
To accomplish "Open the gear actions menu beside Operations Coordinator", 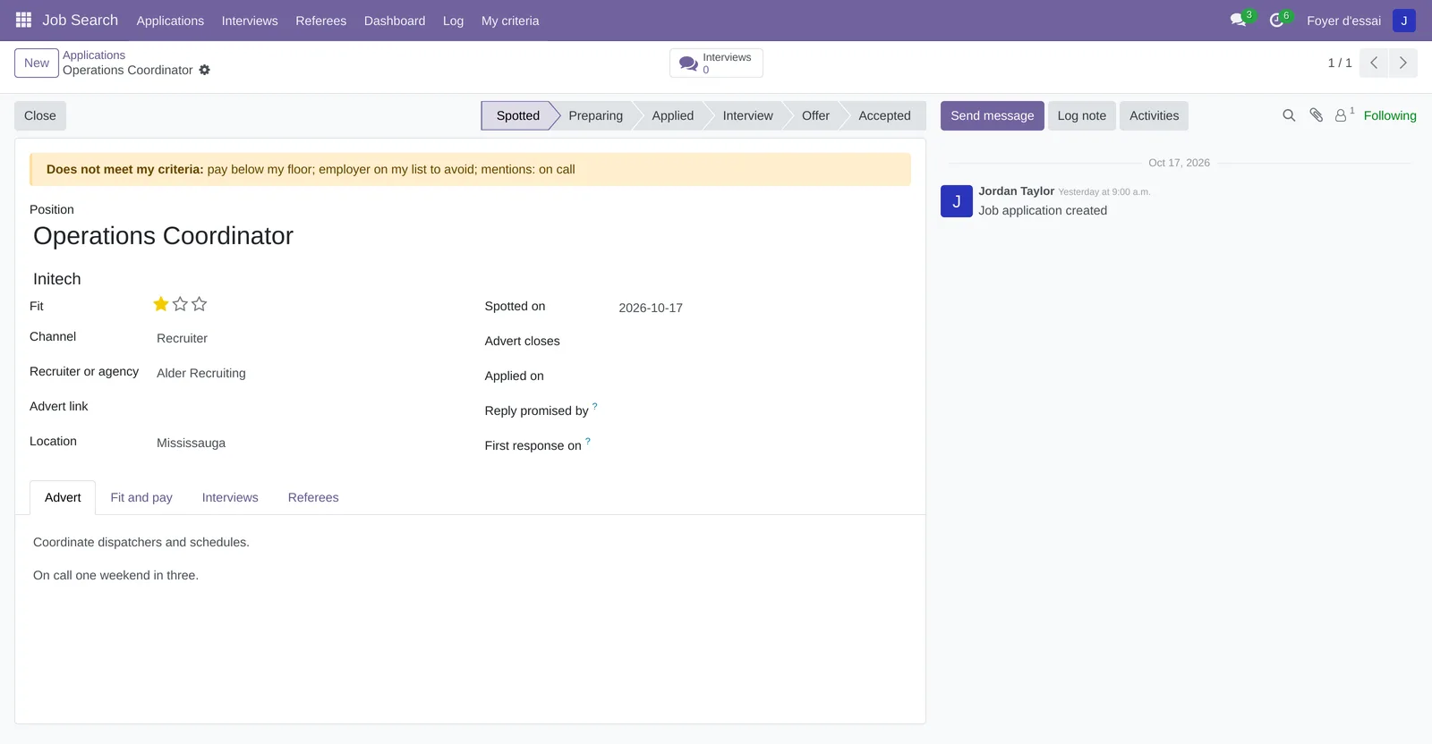I will point(204,70).
